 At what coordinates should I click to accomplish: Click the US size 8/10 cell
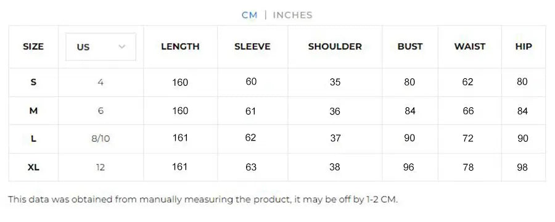(101, 138)
